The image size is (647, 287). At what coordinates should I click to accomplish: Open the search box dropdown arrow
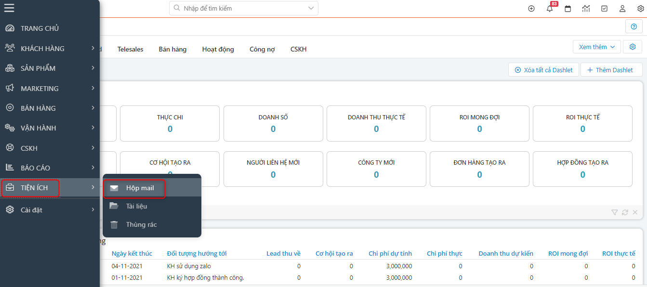point(311,8)
